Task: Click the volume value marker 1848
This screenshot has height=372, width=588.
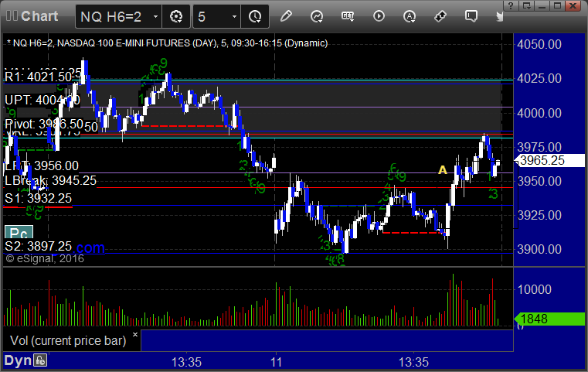Action: pos(549,319)
